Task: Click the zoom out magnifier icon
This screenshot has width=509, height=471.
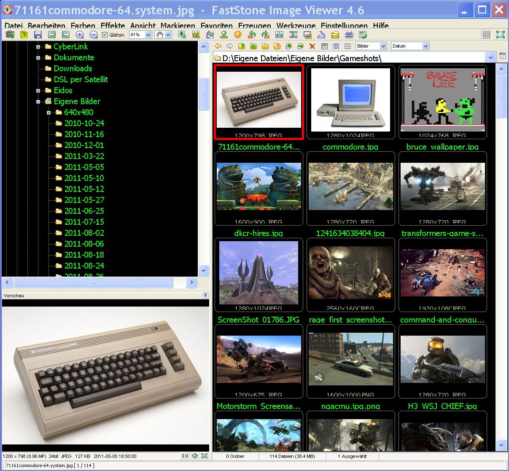Action: pos(94,35)
